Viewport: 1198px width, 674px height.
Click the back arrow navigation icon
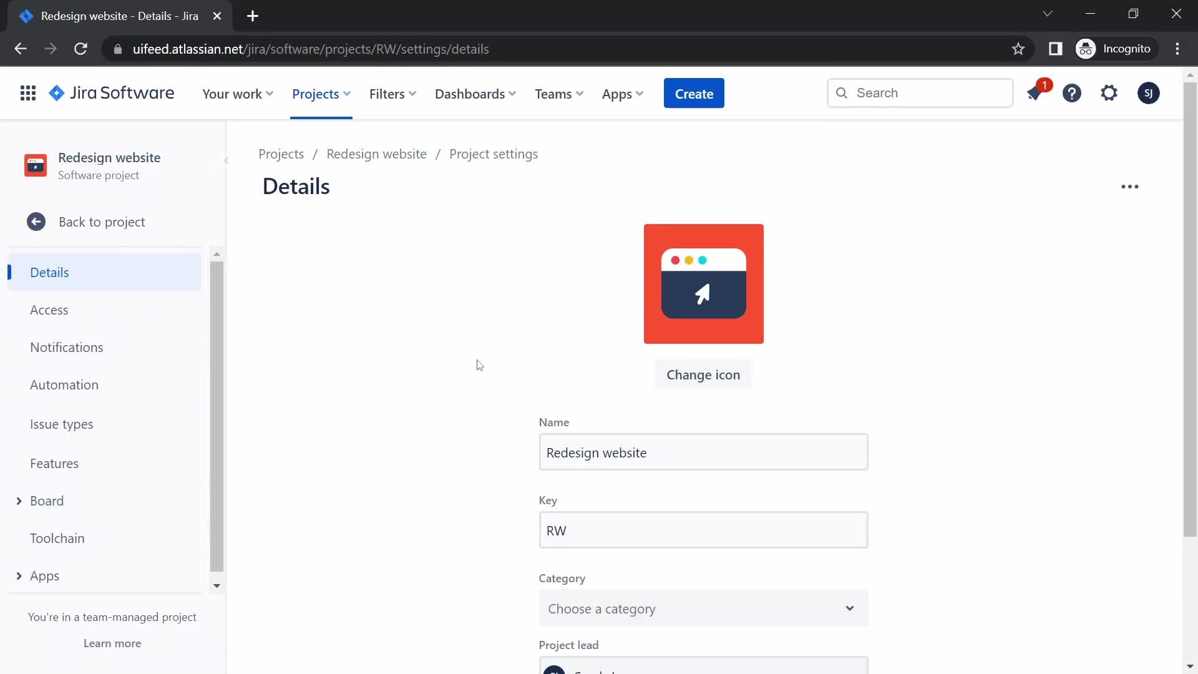(21, 49)
